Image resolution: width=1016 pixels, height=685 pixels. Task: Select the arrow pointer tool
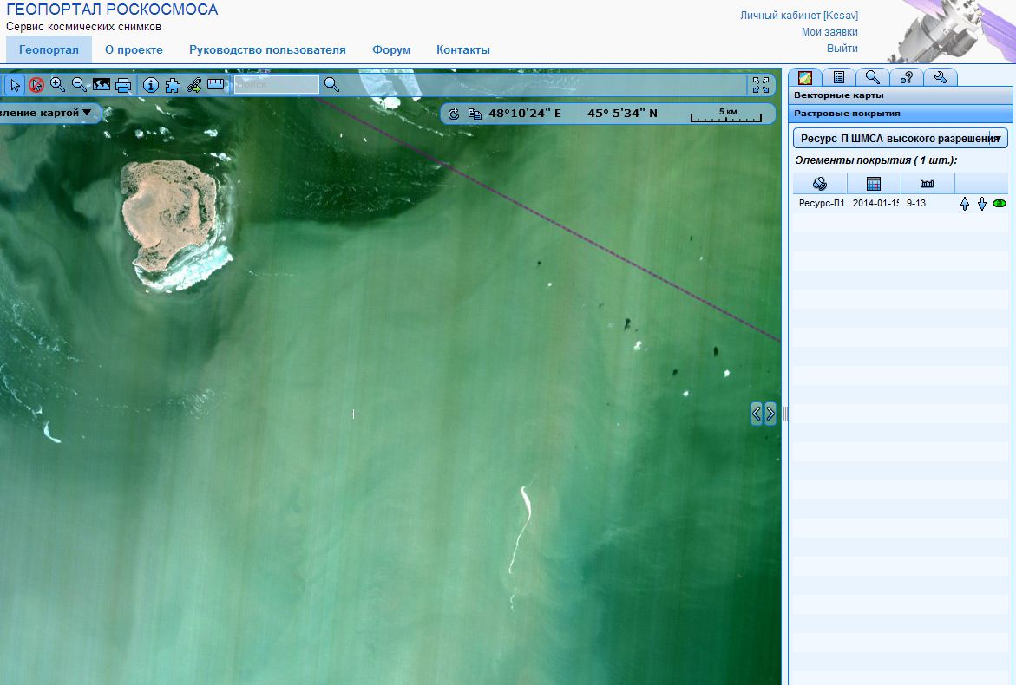(x=15, y=85)
